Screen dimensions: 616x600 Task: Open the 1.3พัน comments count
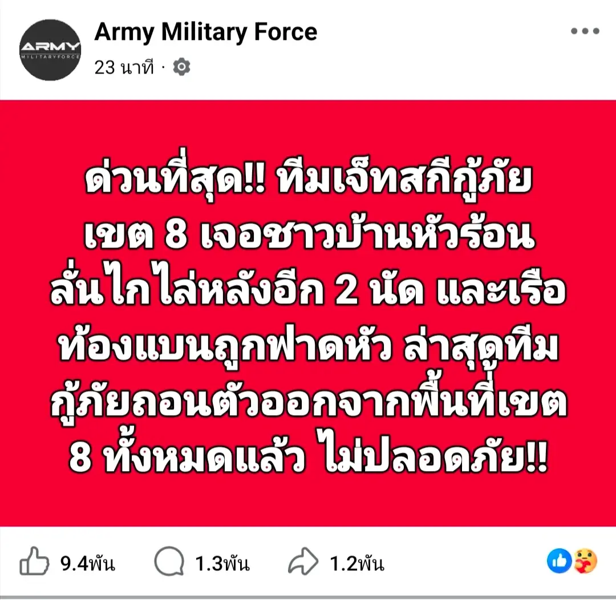coord(222,563)
